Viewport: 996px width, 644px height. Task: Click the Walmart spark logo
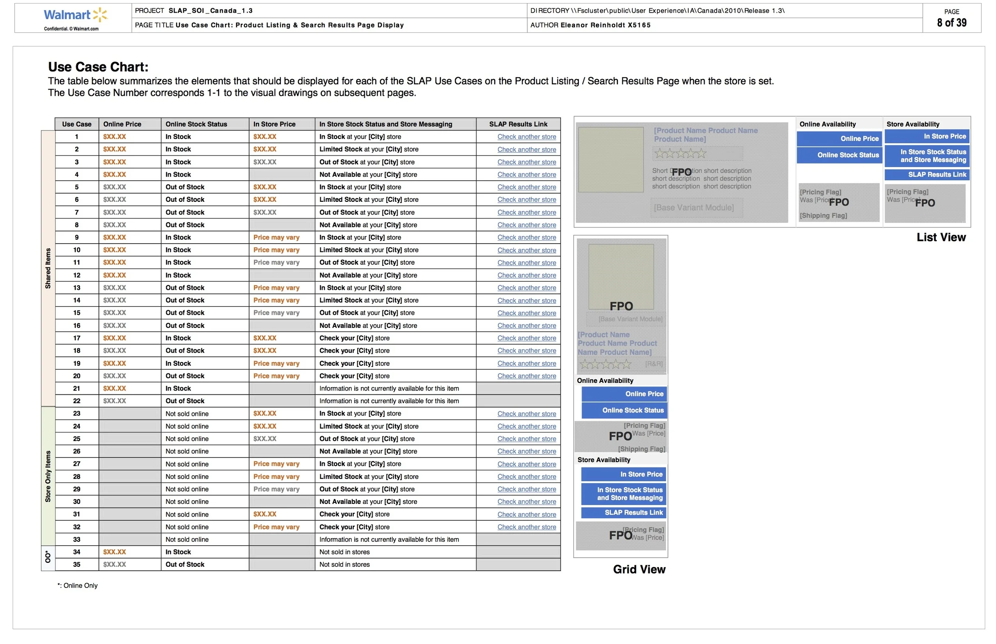pos(100,15)
